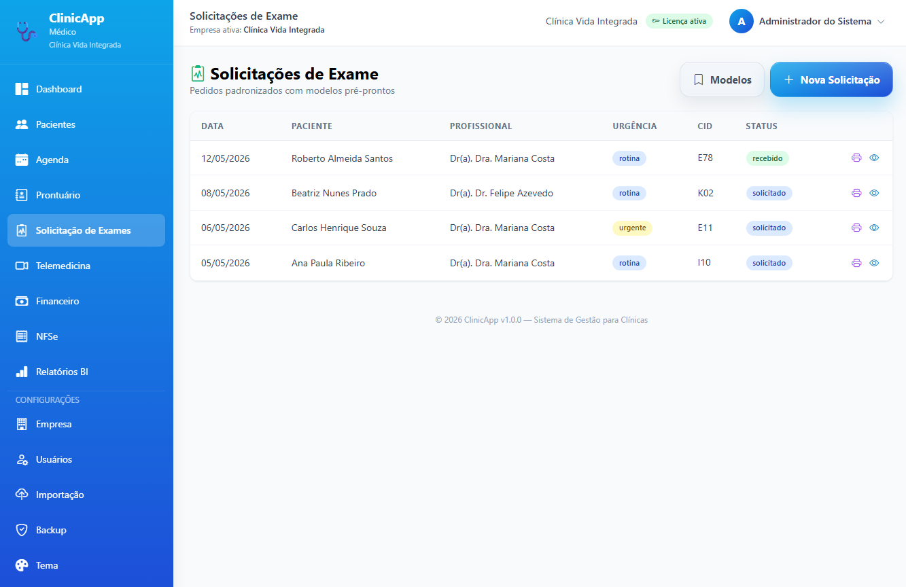
Task: View Beatriz Nunes Prado request via eye icon
Action: click(874, 193)
